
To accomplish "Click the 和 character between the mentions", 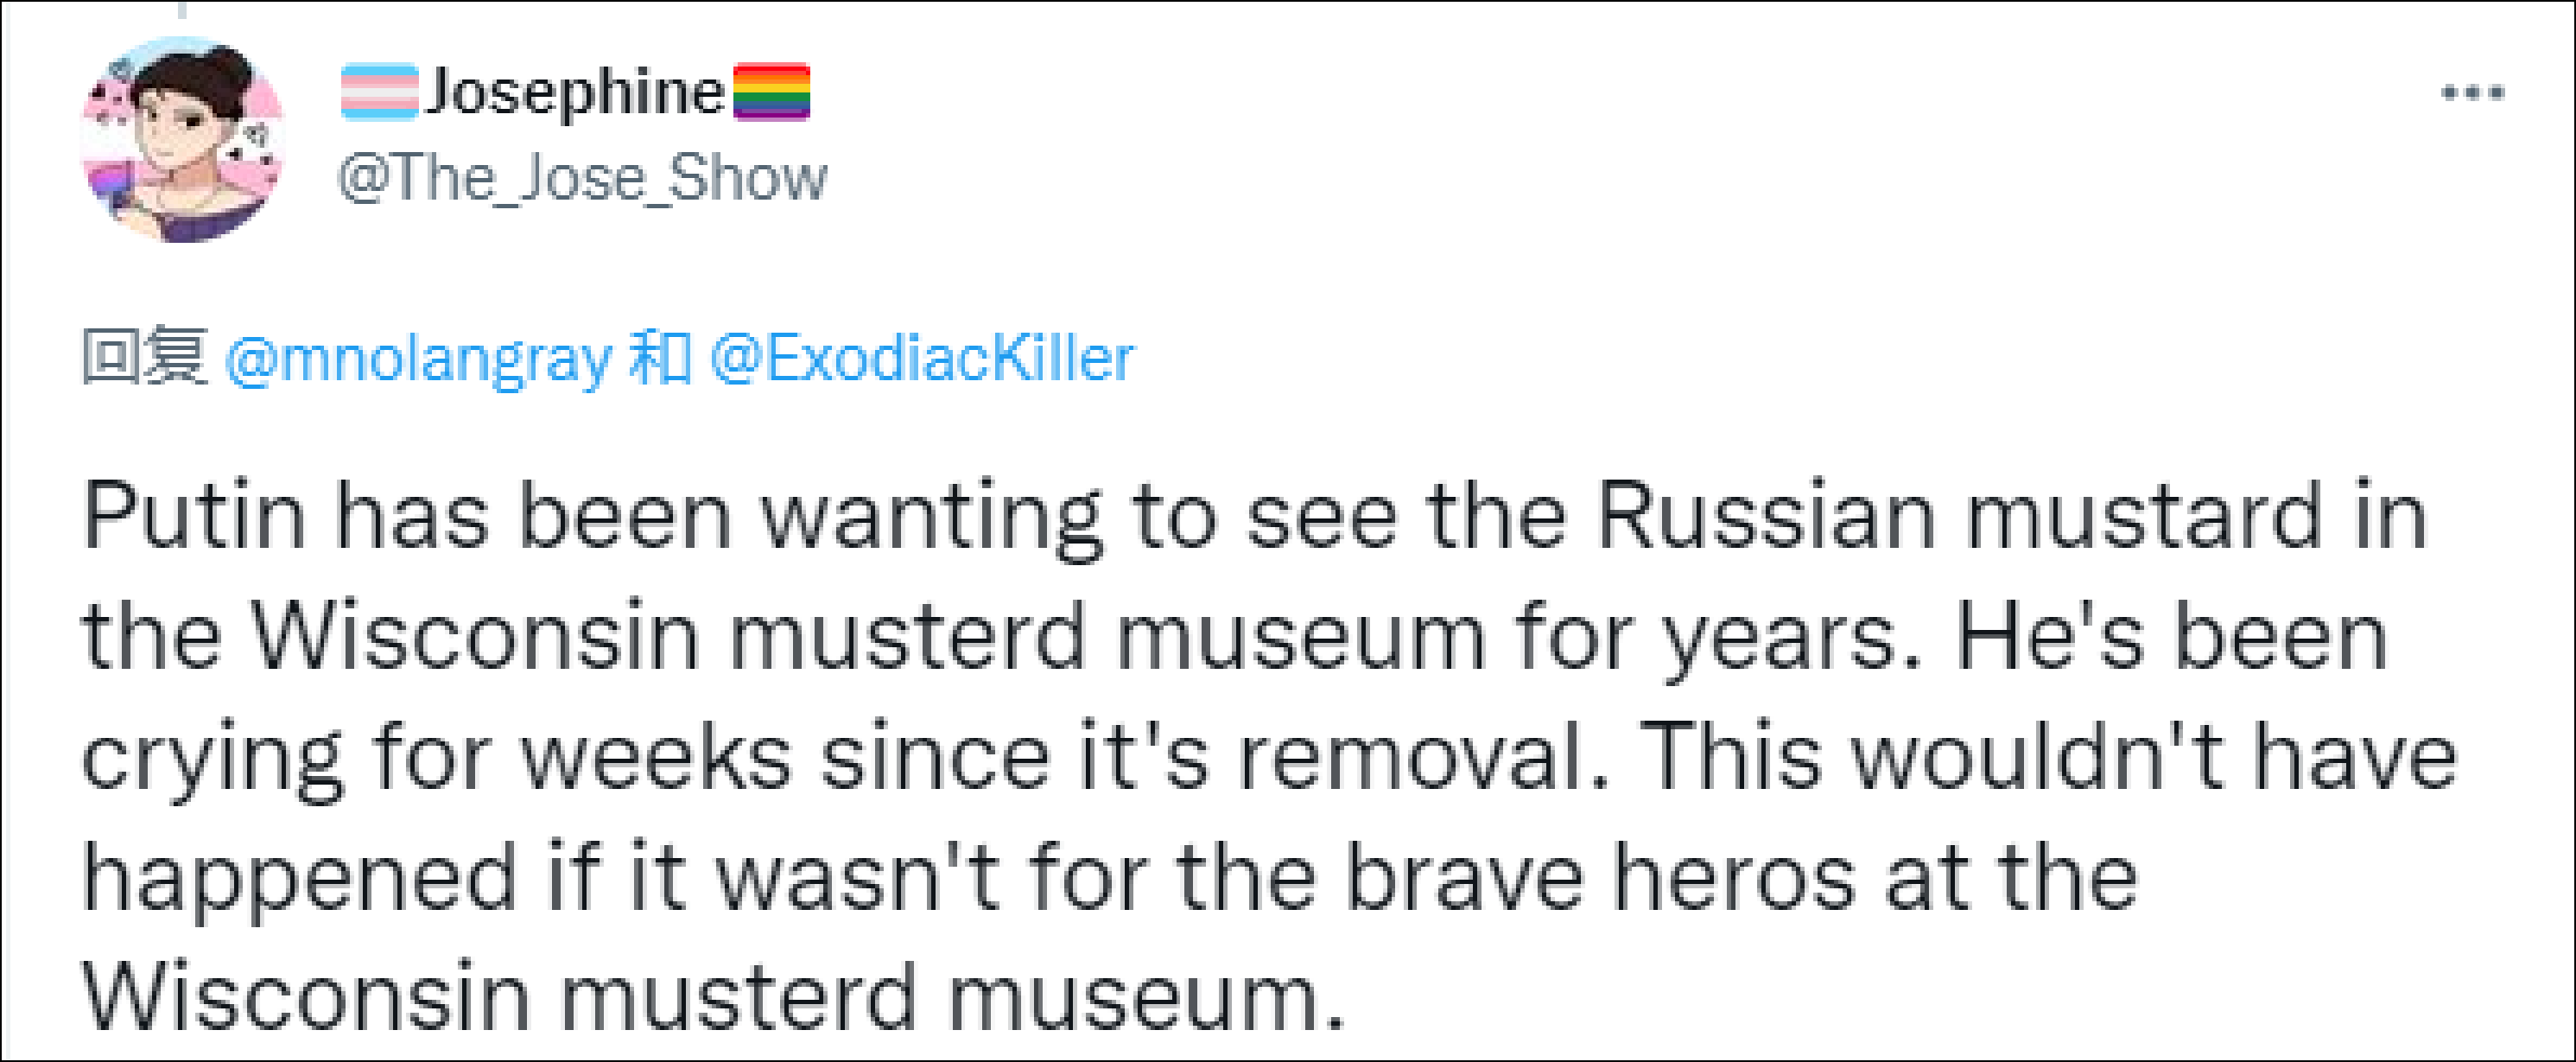I will pos(660,358).
